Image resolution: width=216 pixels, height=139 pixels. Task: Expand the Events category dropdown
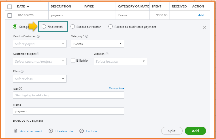[97, 44]
